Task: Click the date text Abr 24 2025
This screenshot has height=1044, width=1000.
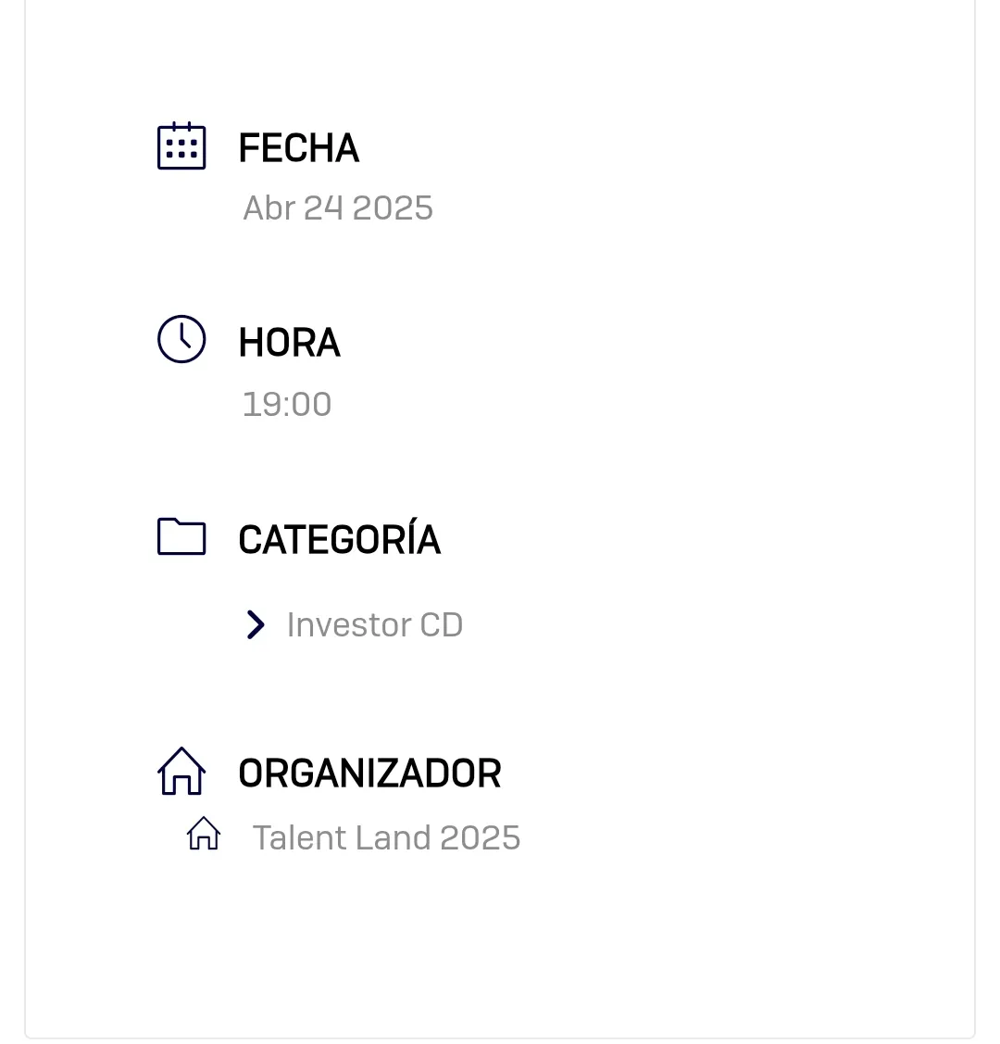Action: click(338, 208)
